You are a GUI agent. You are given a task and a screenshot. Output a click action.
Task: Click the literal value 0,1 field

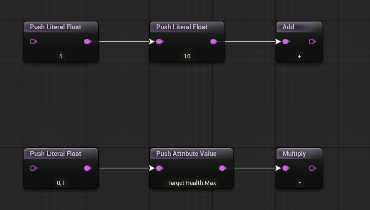pos(61,183)
